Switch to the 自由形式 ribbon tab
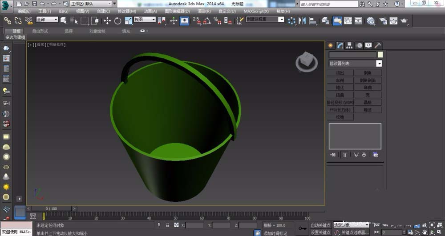 tap(40, 31)
